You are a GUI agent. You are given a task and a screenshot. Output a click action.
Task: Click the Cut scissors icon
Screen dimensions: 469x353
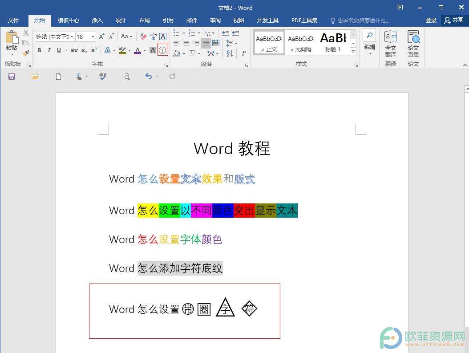26,33
